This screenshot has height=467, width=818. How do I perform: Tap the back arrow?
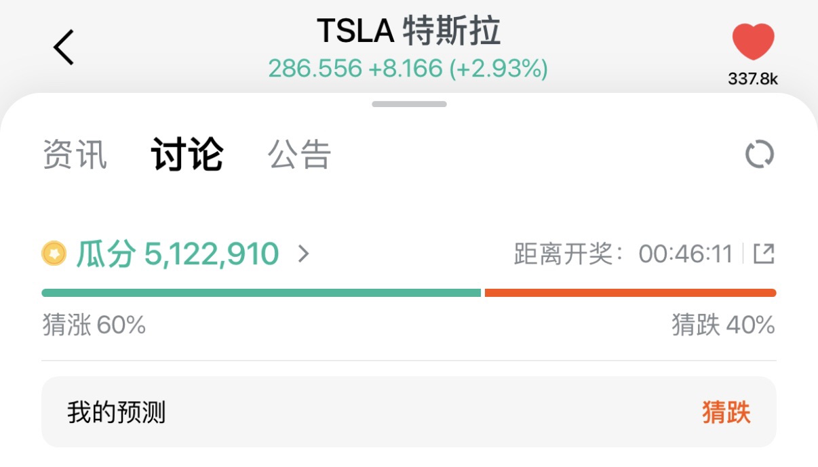(64, 47)
